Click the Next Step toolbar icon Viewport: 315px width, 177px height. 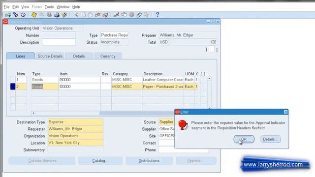tap(42, 15)
